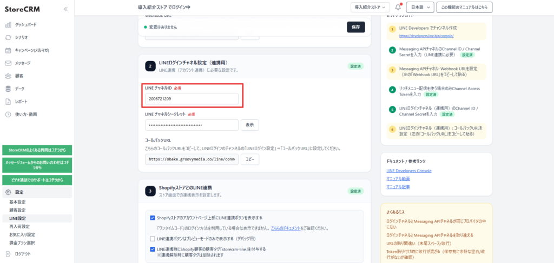Click the Logout icon in sidebar
The image size is (554, 263).
[8, 254]
